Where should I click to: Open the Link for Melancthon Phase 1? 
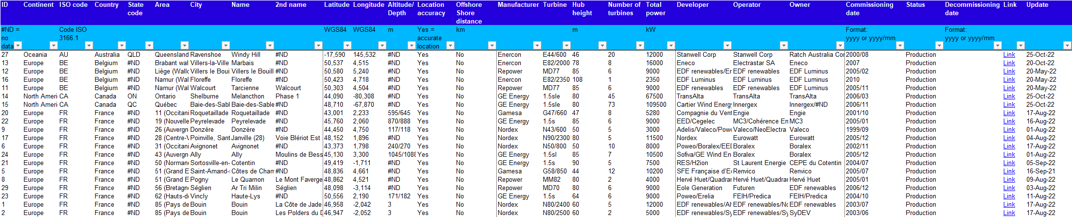coord(1009,96)
